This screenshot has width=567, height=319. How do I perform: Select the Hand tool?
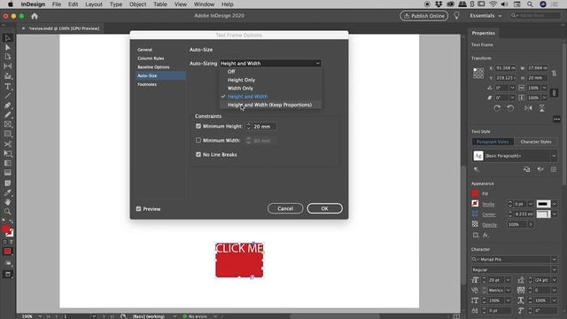click(8, 202)
